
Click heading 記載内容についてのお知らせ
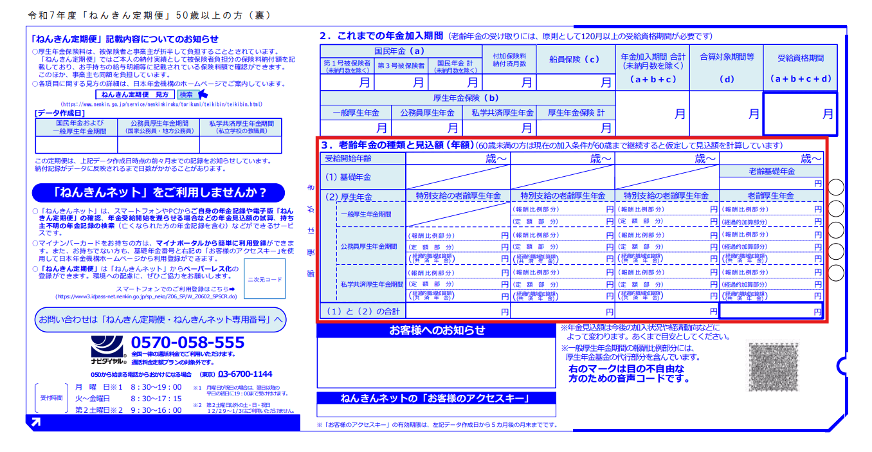(125, 39)
